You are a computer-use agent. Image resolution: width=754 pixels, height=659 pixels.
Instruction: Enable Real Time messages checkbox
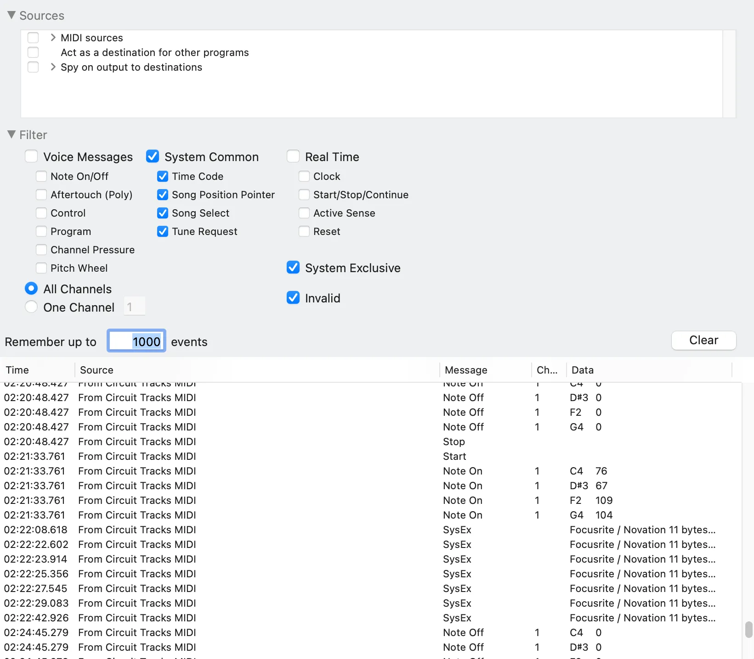[x=293, y=156]
